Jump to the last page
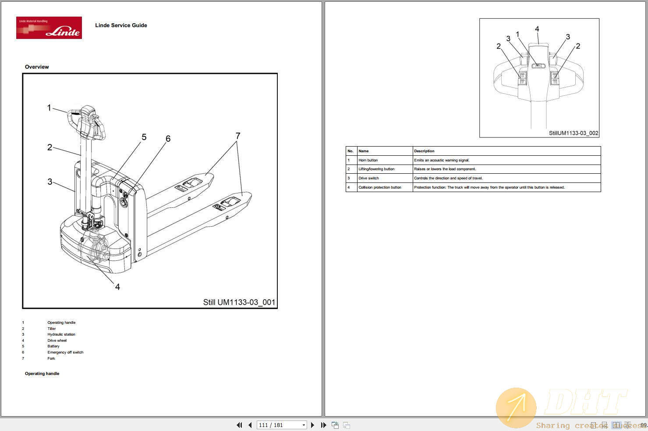This screenshot has height=431, width=648. tap(323, 425)
